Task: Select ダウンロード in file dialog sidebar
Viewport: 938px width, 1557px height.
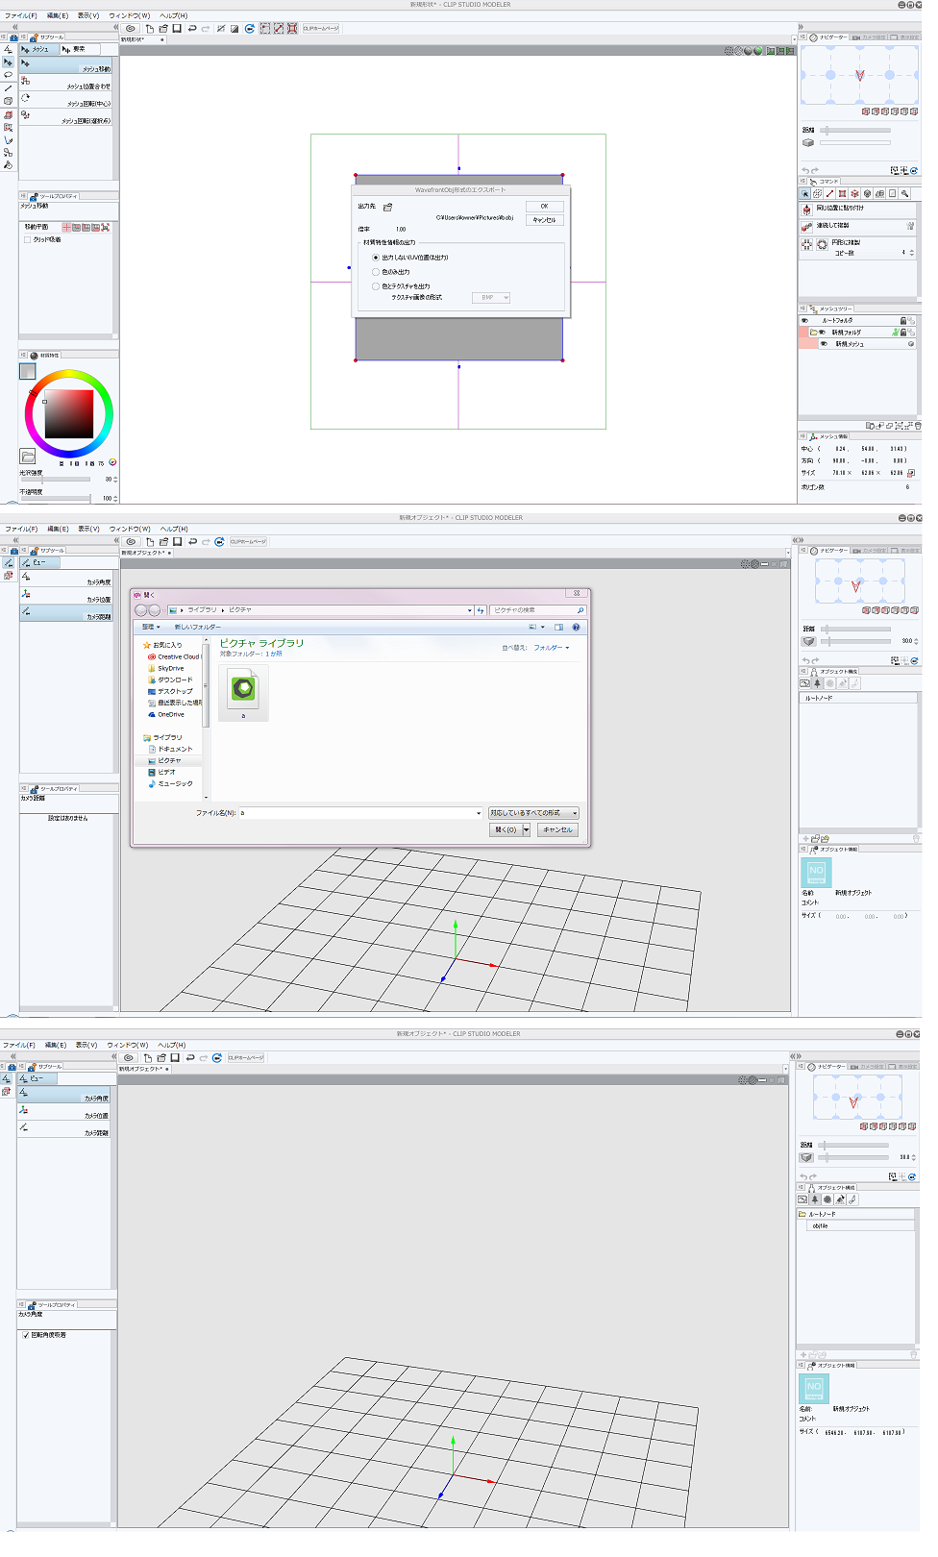Action: pos(170,680)
